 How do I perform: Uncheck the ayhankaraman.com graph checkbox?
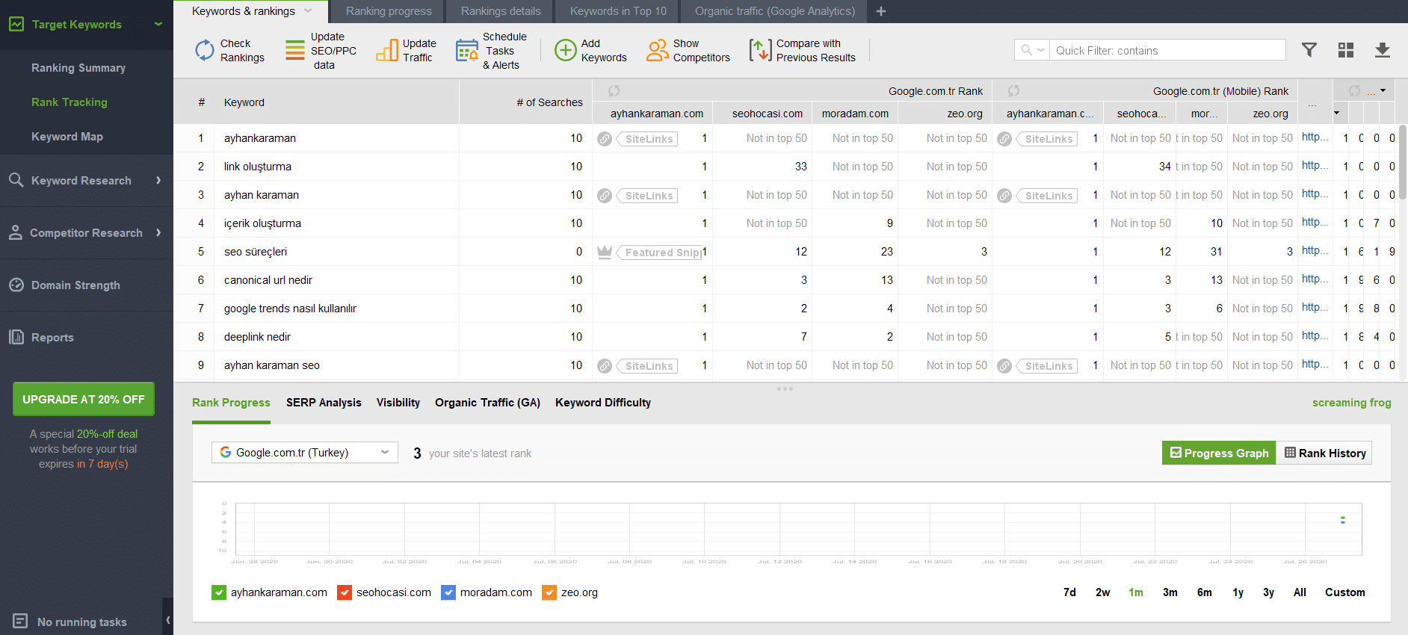[x=219, y=592]
